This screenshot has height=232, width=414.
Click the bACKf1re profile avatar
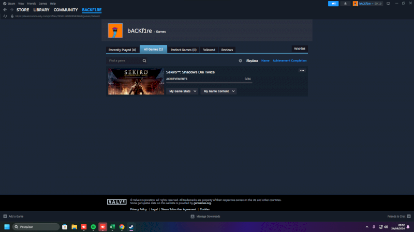point(115,30)
